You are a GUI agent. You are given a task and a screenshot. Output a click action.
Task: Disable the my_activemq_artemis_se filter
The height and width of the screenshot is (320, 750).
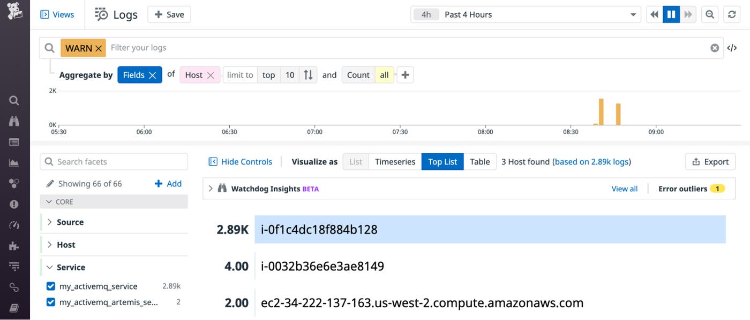[x=50, y=302]
